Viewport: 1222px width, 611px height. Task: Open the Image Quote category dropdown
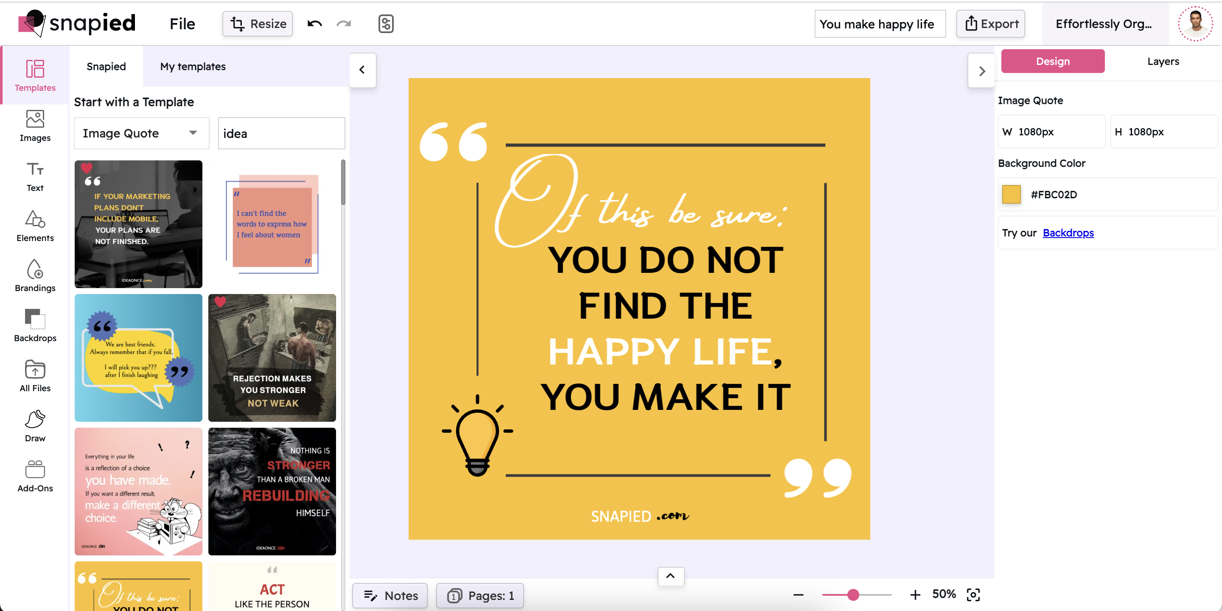(x=141, y=133)
